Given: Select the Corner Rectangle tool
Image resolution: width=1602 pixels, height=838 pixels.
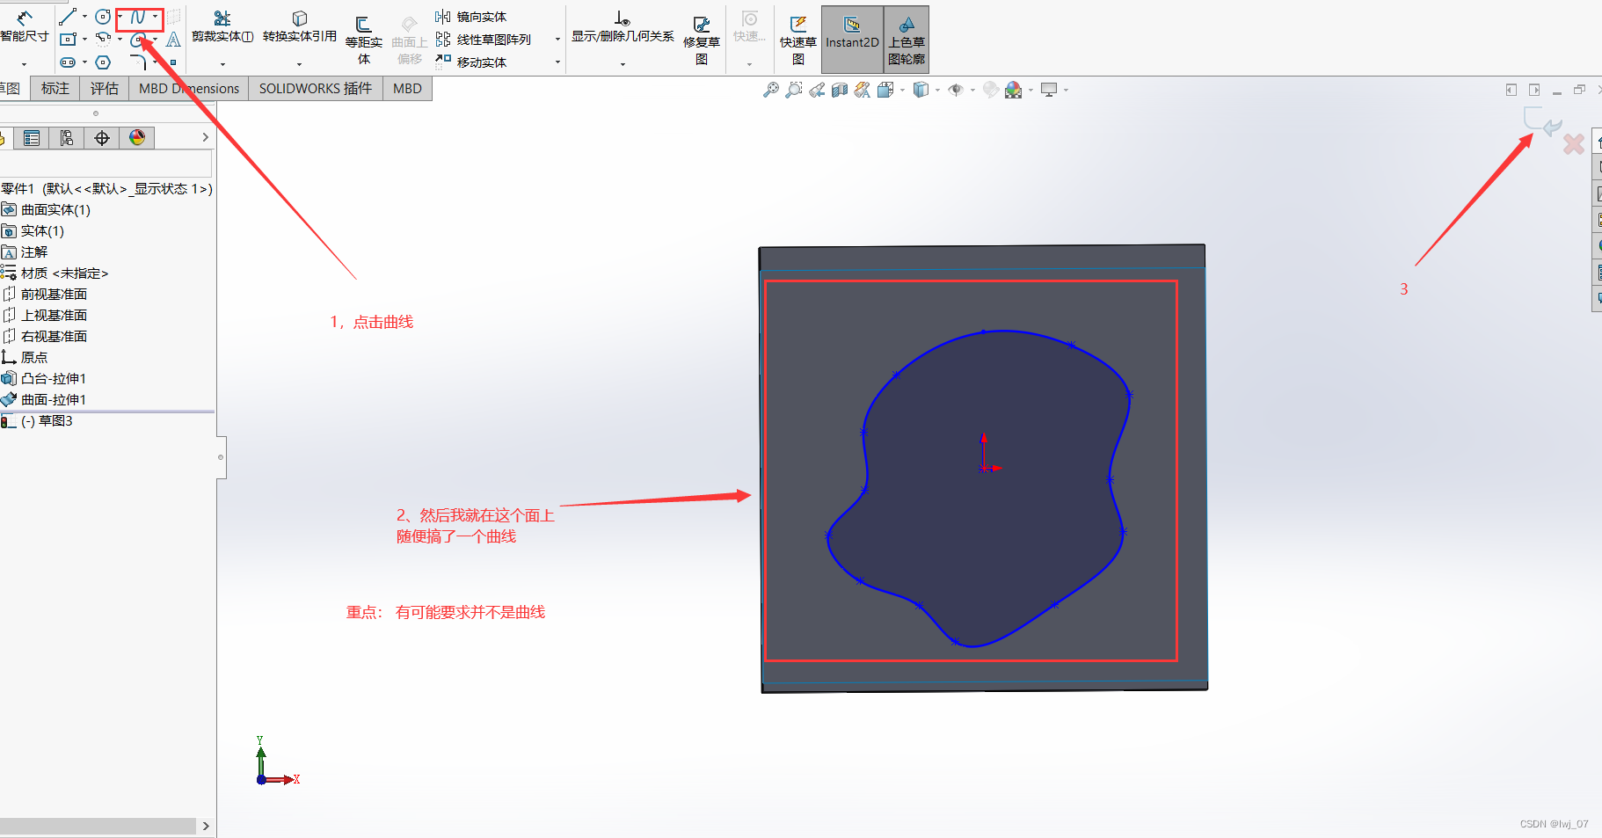Looking at the screenshot, I should coord(68,39).
